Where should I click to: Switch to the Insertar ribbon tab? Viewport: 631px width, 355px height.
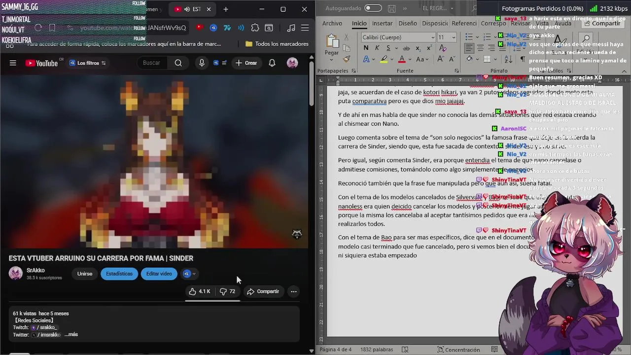(382, 23)
